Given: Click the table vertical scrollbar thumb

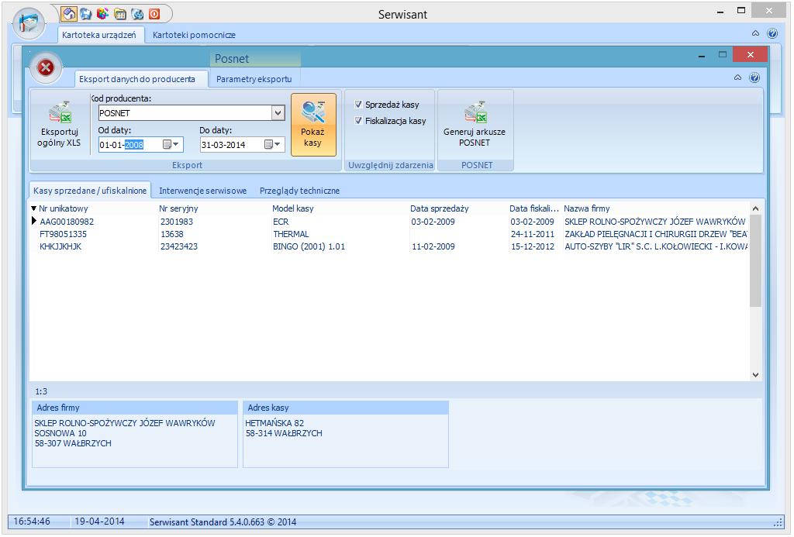Looking at the screenshot, I should 755,260.
